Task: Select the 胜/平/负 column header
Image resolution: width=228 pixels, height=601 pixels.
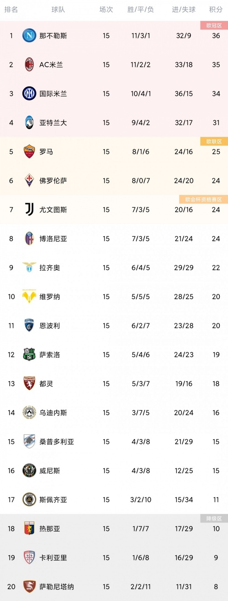Action: coord(140,10)
